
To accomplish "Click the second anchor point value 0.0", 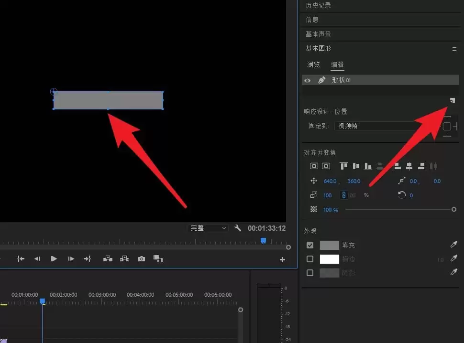I will click(x=437, y=181).
